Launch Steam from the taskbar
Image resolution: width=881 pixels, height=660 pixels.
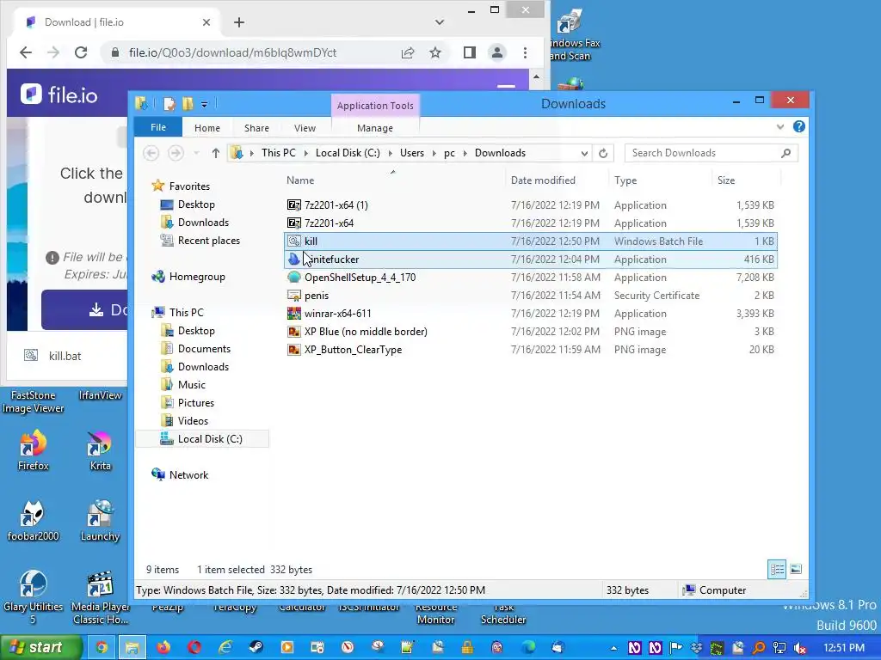[256, 648]
